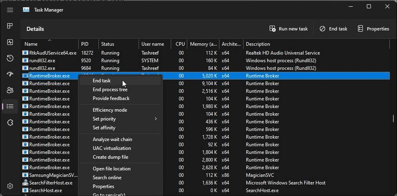Sort by the PID column header

tap(89, 44)
